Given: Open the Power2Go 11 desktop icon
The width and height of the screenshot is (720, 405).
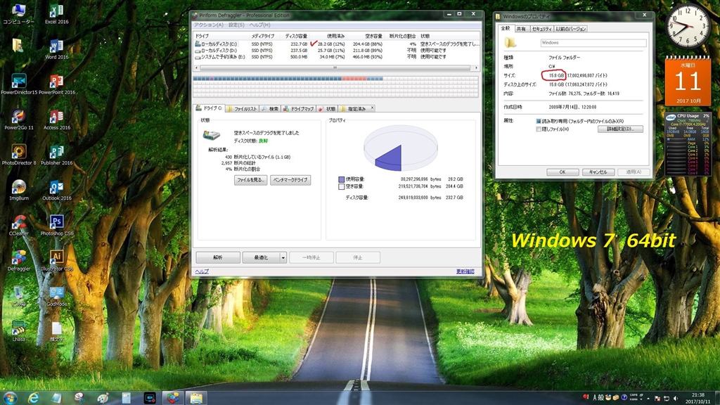Looking at the screenshot, I should point(19,120).
